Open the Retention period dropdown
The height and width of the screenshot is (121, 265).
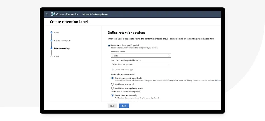click(x=141, y=56)
